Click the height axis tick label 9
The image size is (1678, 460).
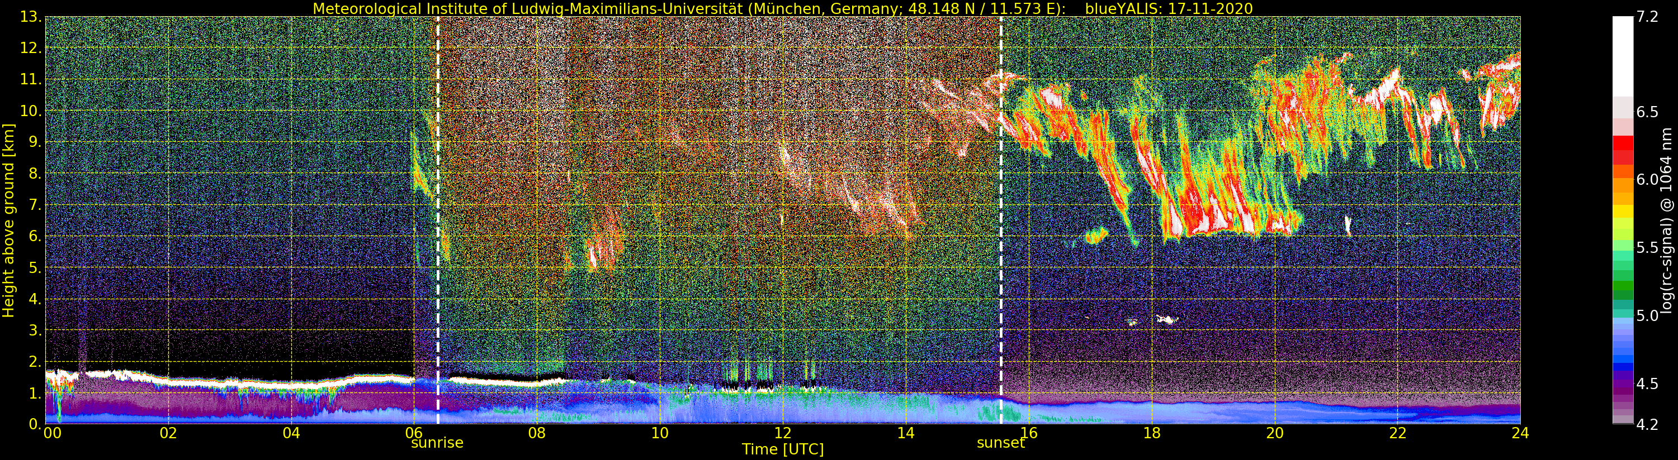(x=36, y=142)
